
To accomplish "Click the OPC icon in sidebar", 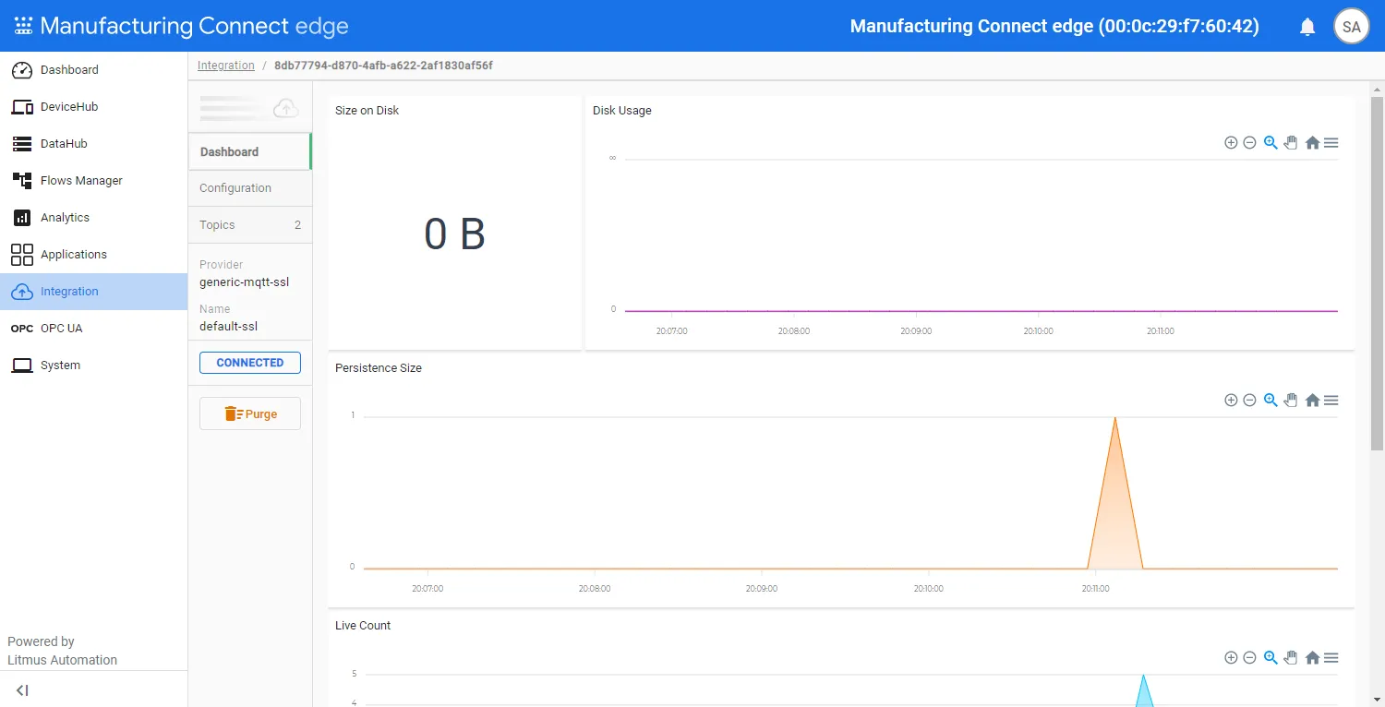I will pos(22,329).
